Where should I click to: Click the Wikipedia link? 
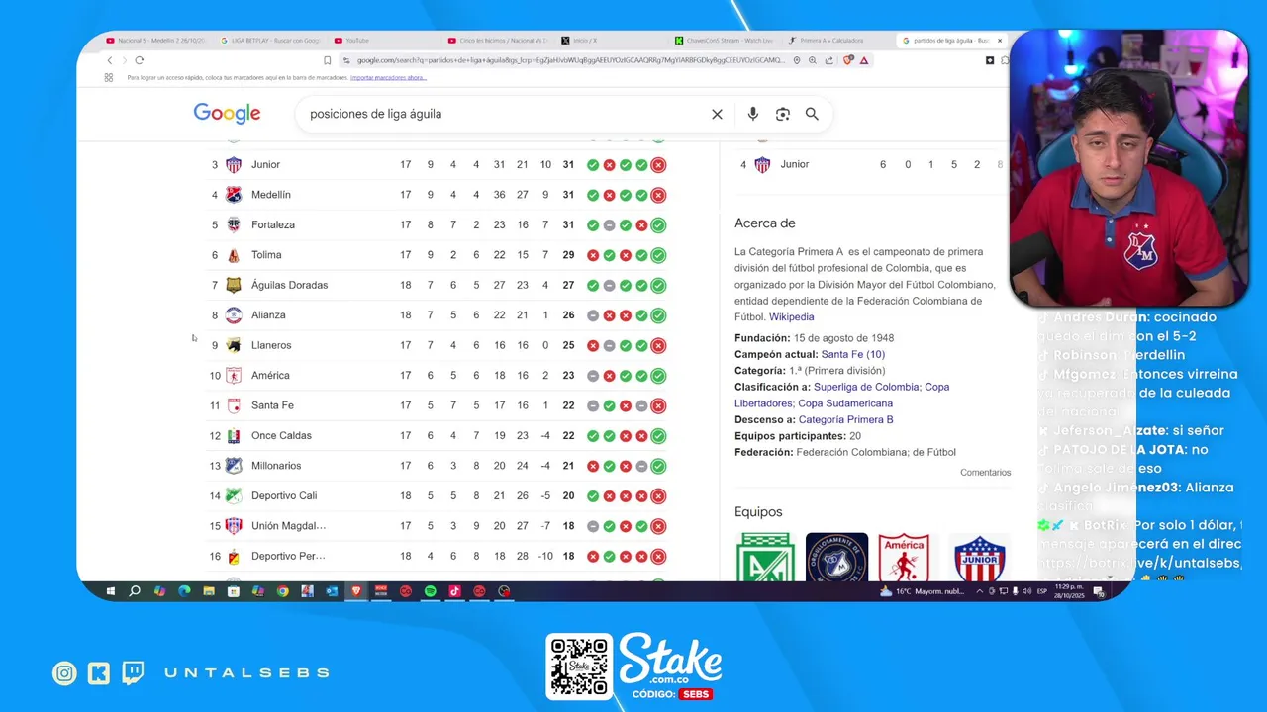(x=792, y=317)
